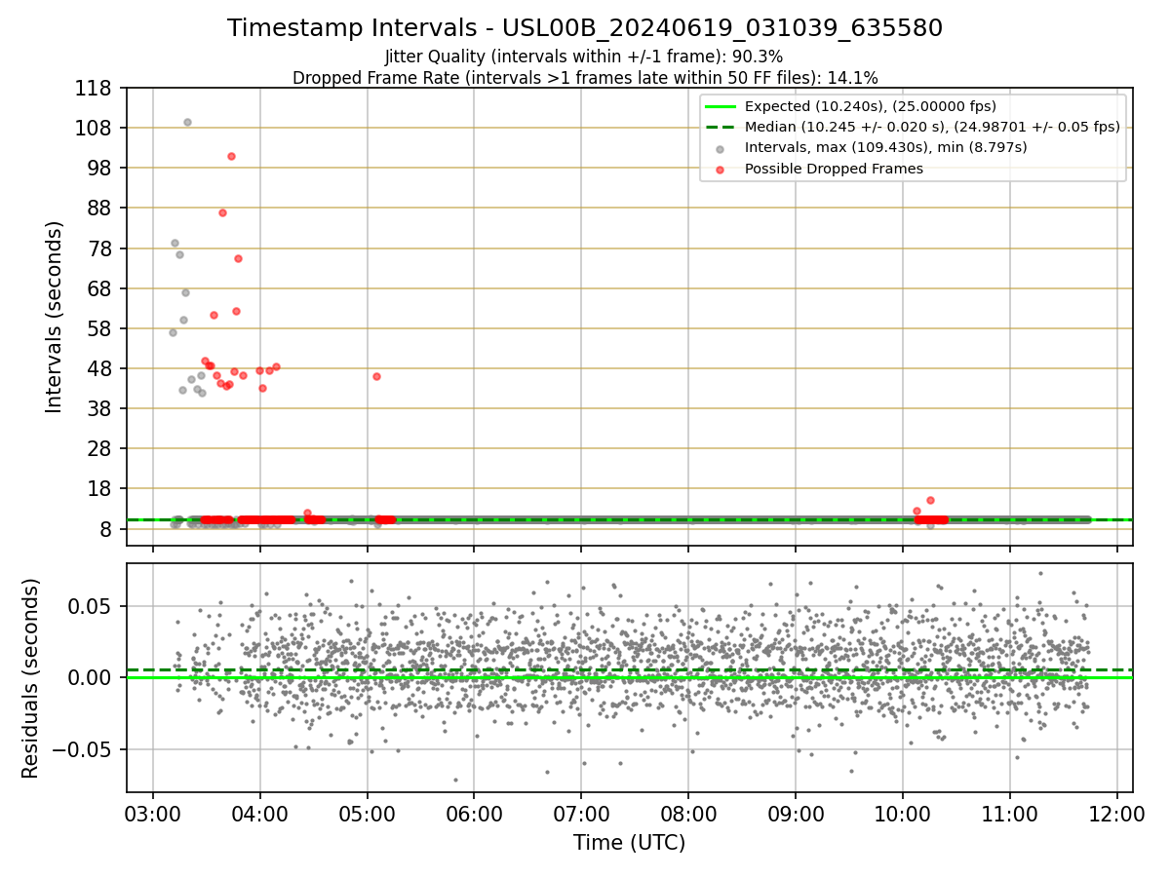1170x877 pixels.
Task: Click the isolated red point just after 05:00
Action: click(x=376, y=376)
